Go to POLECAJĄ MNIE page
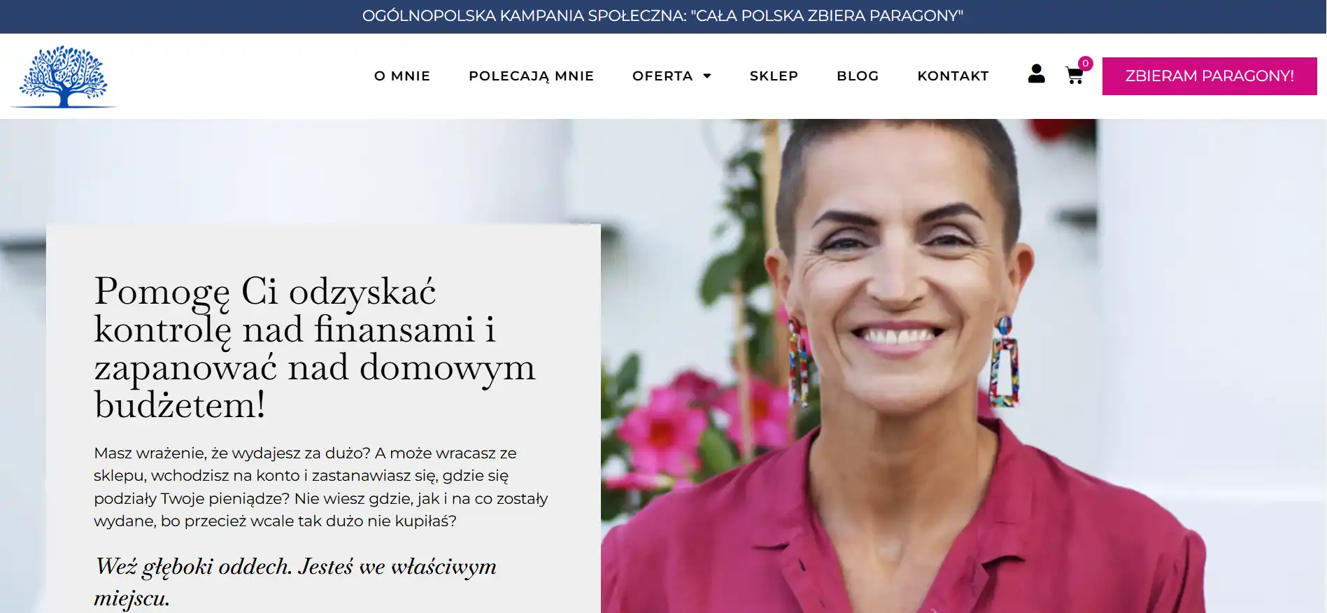The height and width of the screenshot is (613, 1327). point(531,76)
